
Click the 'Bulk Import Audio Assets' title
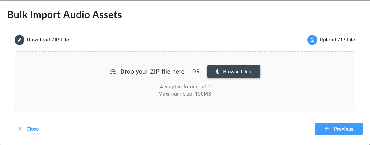tap(64, 14)
